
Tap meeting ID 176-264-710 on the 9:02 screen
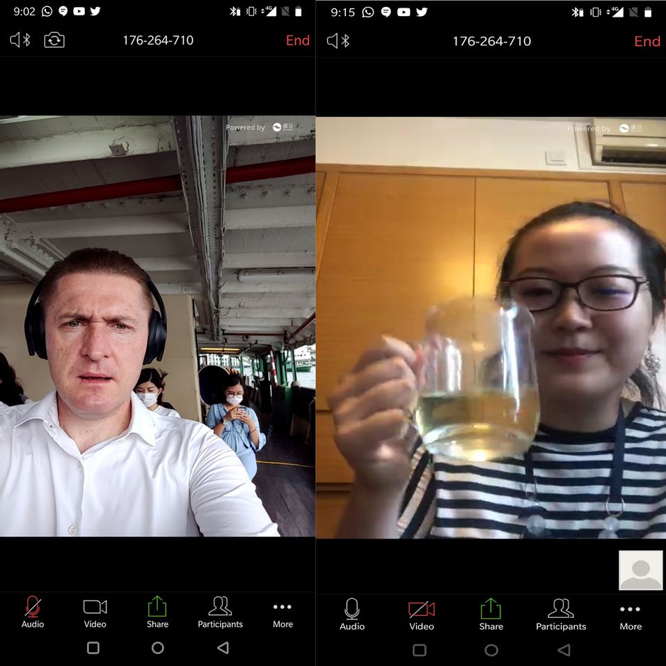(158, 40)
